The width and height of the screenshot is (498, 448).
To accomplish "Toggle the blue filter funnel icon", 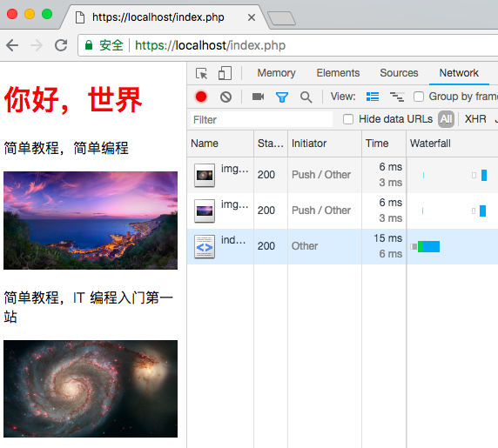I will (x=282, y=97).
